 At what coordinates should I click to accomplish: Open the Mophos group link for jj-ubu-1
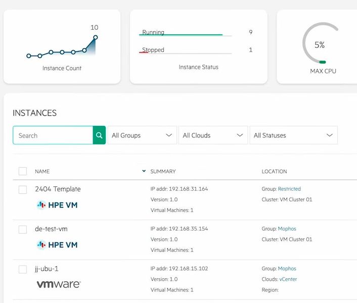(x=287, y=269)
